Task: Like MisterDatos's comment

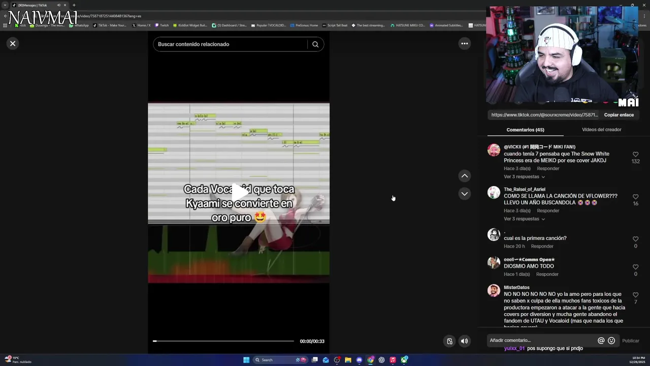Action: point(635,295)
